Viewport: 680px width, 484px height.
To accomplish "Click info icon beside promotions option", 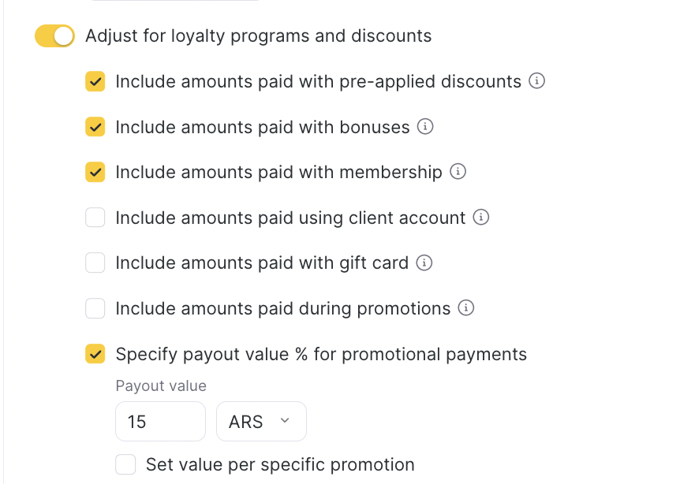I will point(466,308).
